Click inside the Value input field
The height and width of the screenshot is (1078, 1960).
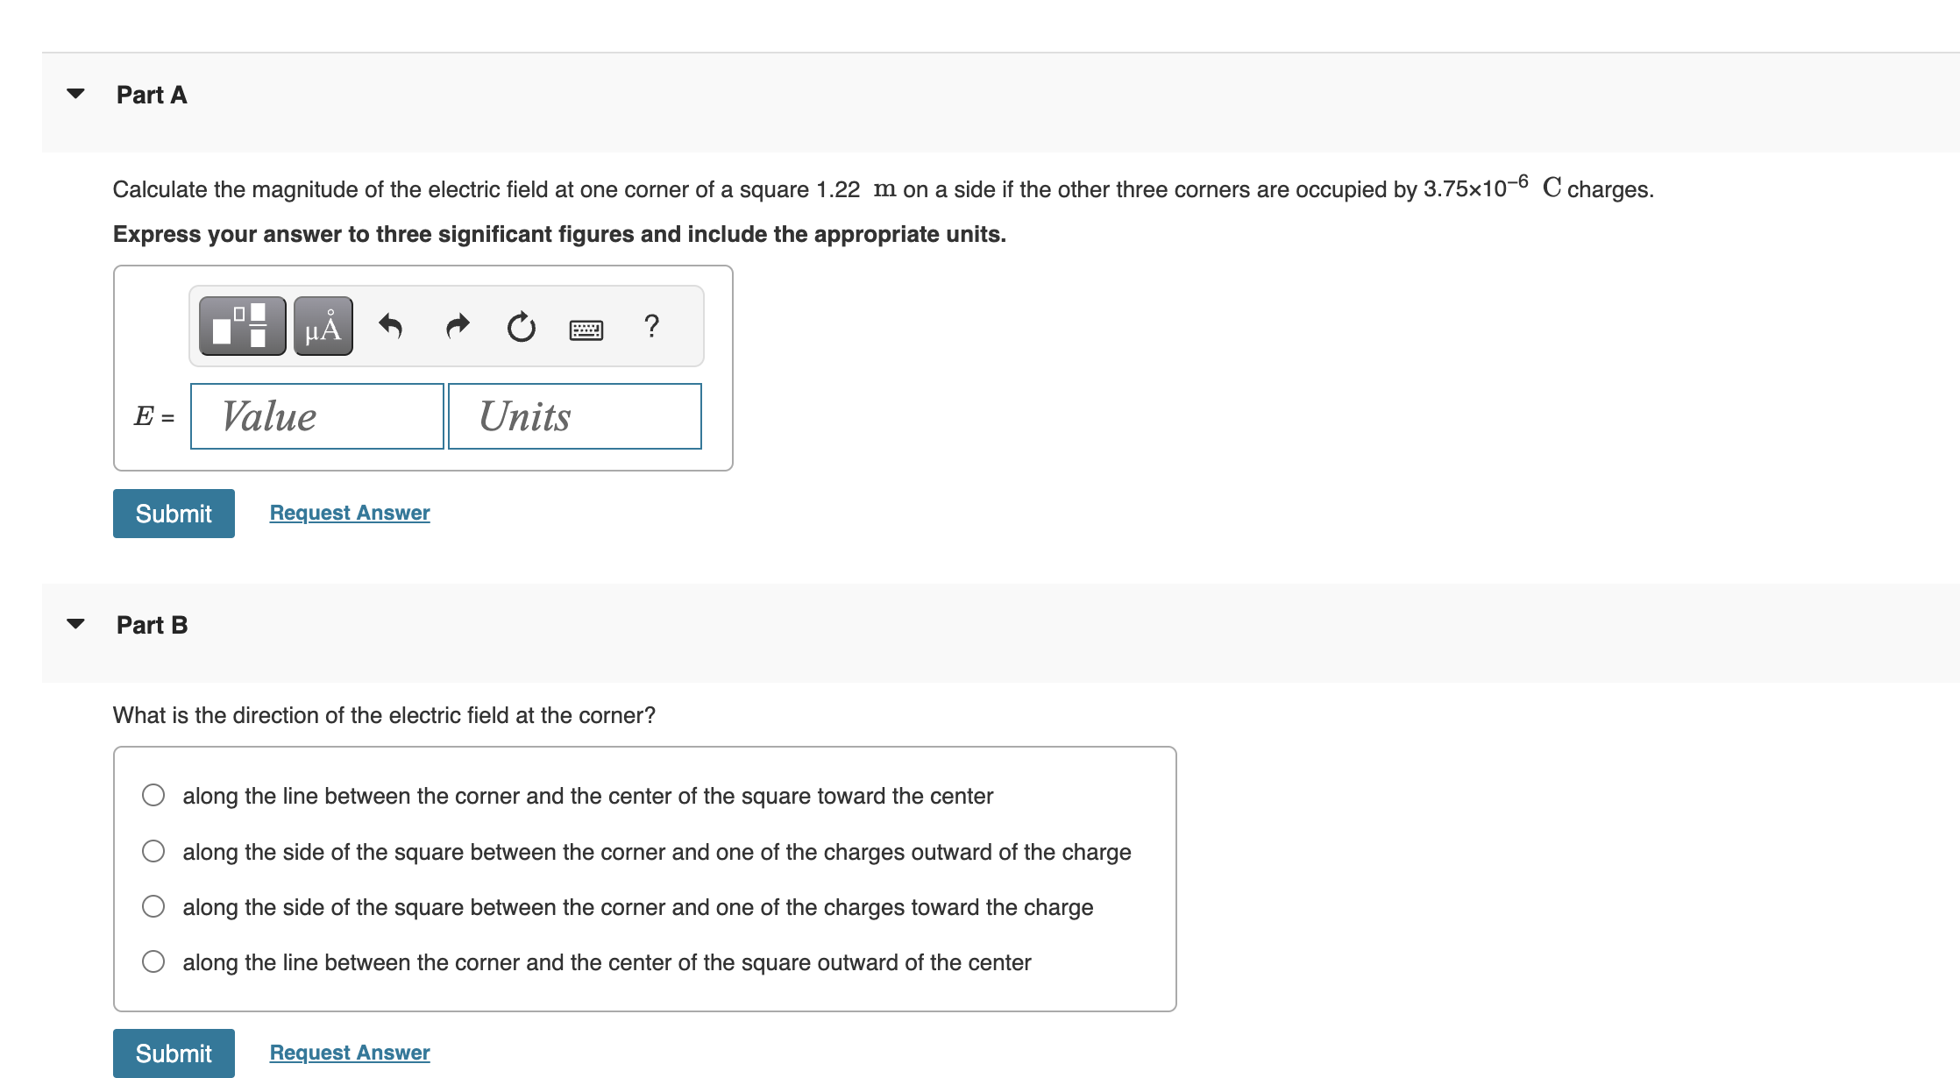pos(316,416)
